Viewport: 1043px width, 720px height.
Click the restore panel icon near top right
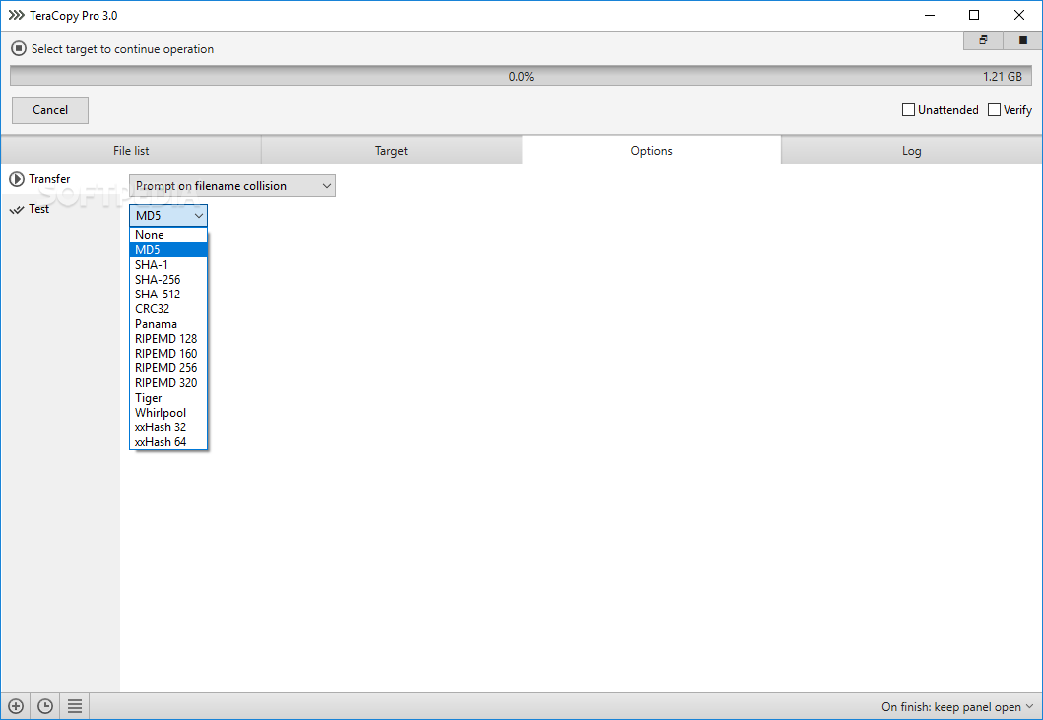[983, 40]
